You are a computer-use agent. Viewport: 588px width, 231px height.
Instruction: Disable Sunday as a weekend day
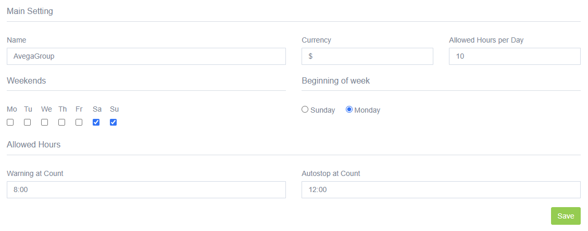pos(114,123)
